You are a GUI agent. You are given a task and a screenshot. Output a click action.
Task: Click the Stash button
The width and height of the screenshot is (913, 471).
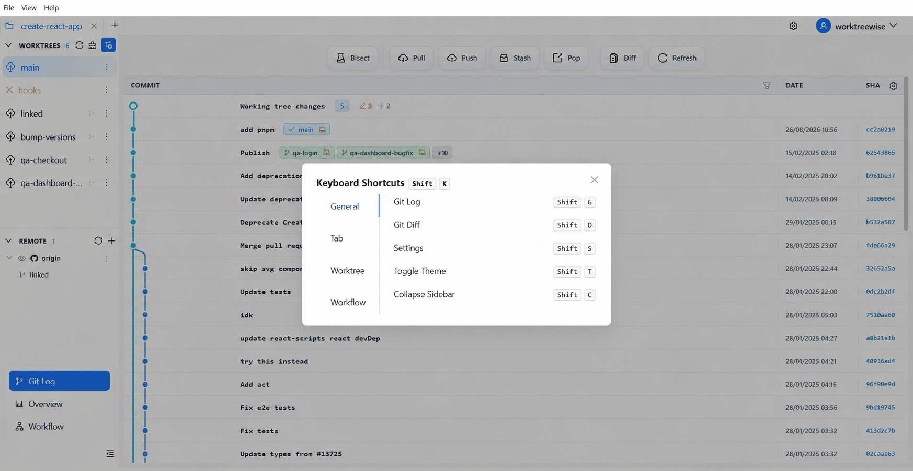pyautogui.click(x=515, y=58)
